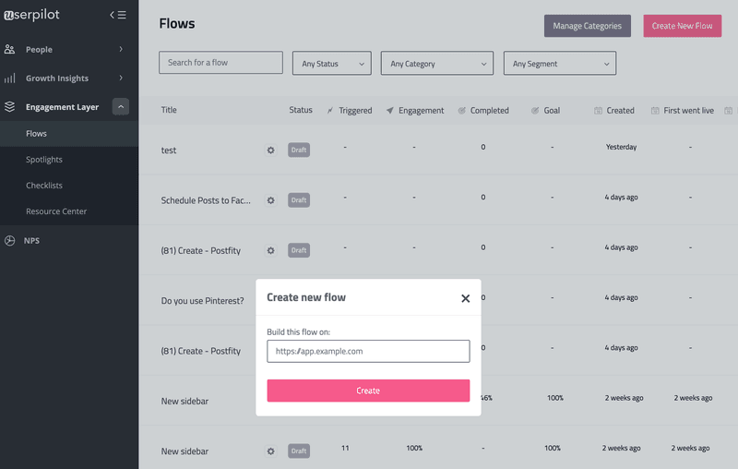Click the Engagement Layer stack icon
This screenshot has width=738, height=469.
(x=9, y=106)
